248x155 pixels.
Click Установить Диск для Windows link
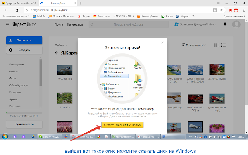(x=195, y=24)
